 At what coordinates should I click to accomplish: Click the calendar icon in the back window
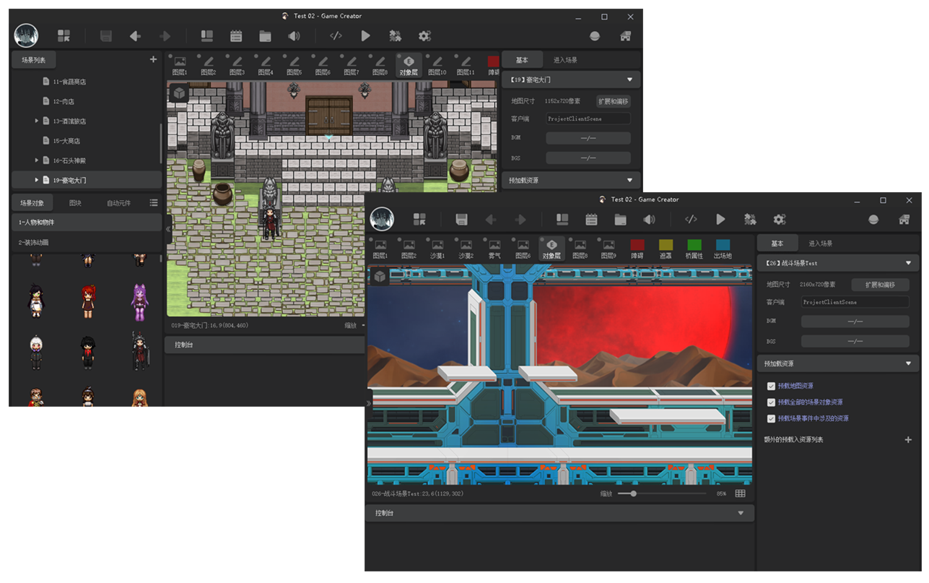[x=236, y=35]
